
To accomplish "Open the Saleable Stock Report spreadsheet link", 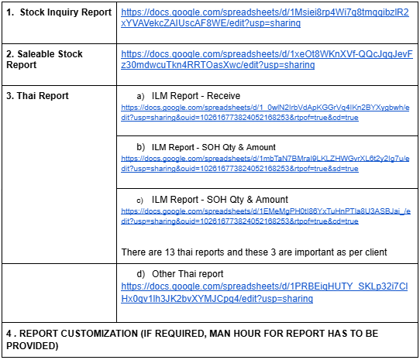I will (x=267, y=60).
